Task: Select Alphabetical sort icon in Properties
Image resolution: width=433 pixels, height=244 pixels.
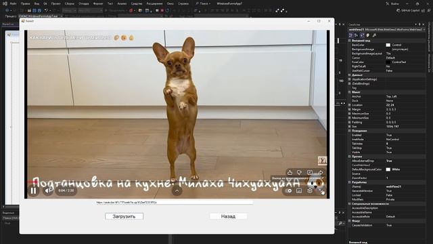Action: point(357,35)
